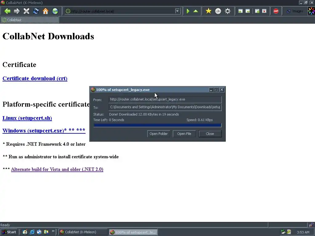Toggle image loading with the Images button
The width and height of the screenshot is (315, 236).
(295, 11)
